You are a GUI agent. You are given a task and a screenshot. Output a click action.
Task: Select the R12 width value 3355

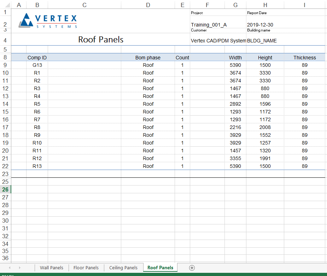coord(235,158)
